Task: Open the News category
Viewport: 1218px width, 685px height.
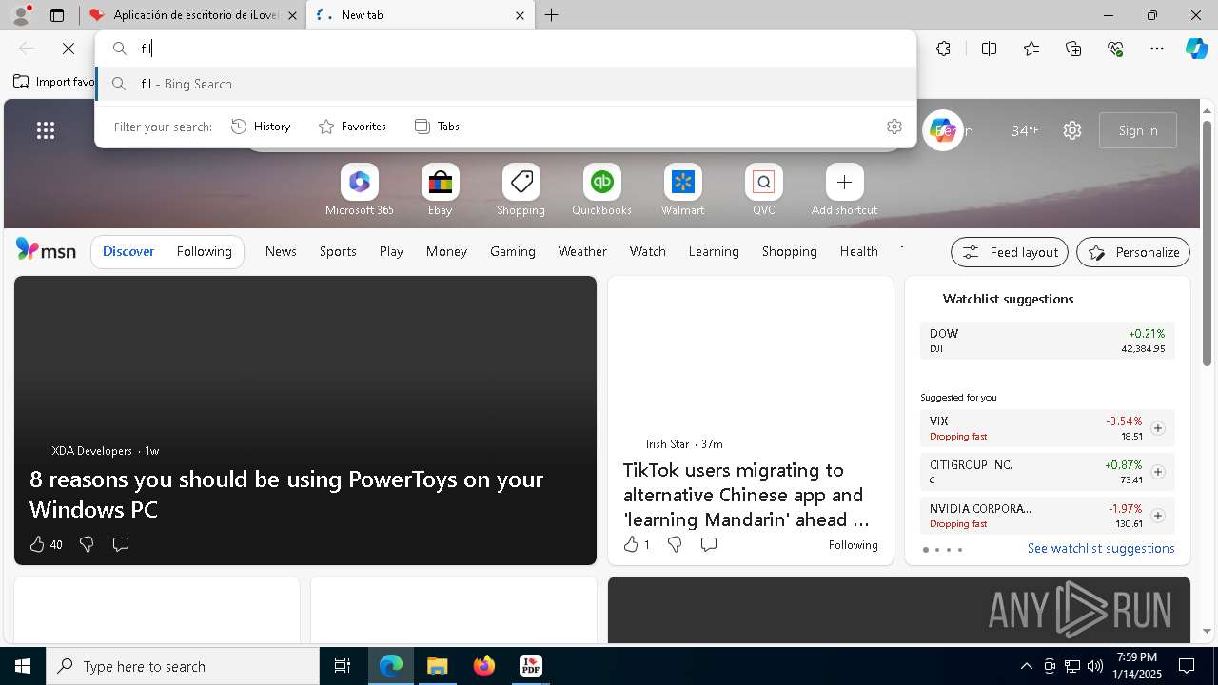Action: (x=281, y=252)
